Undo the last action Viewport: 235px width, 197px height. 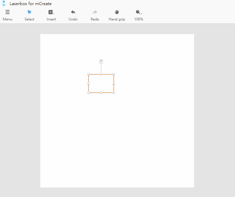[x=73, y=12]
